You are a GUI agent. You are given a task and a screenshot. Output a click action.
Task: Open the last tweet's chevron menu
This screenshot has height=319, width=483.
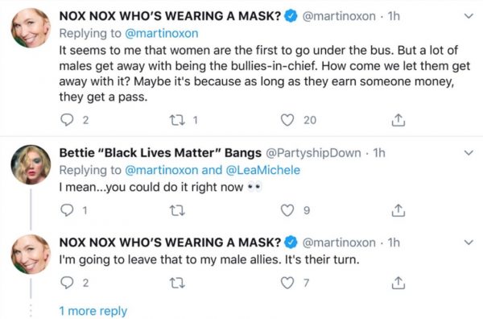(469, 242)
